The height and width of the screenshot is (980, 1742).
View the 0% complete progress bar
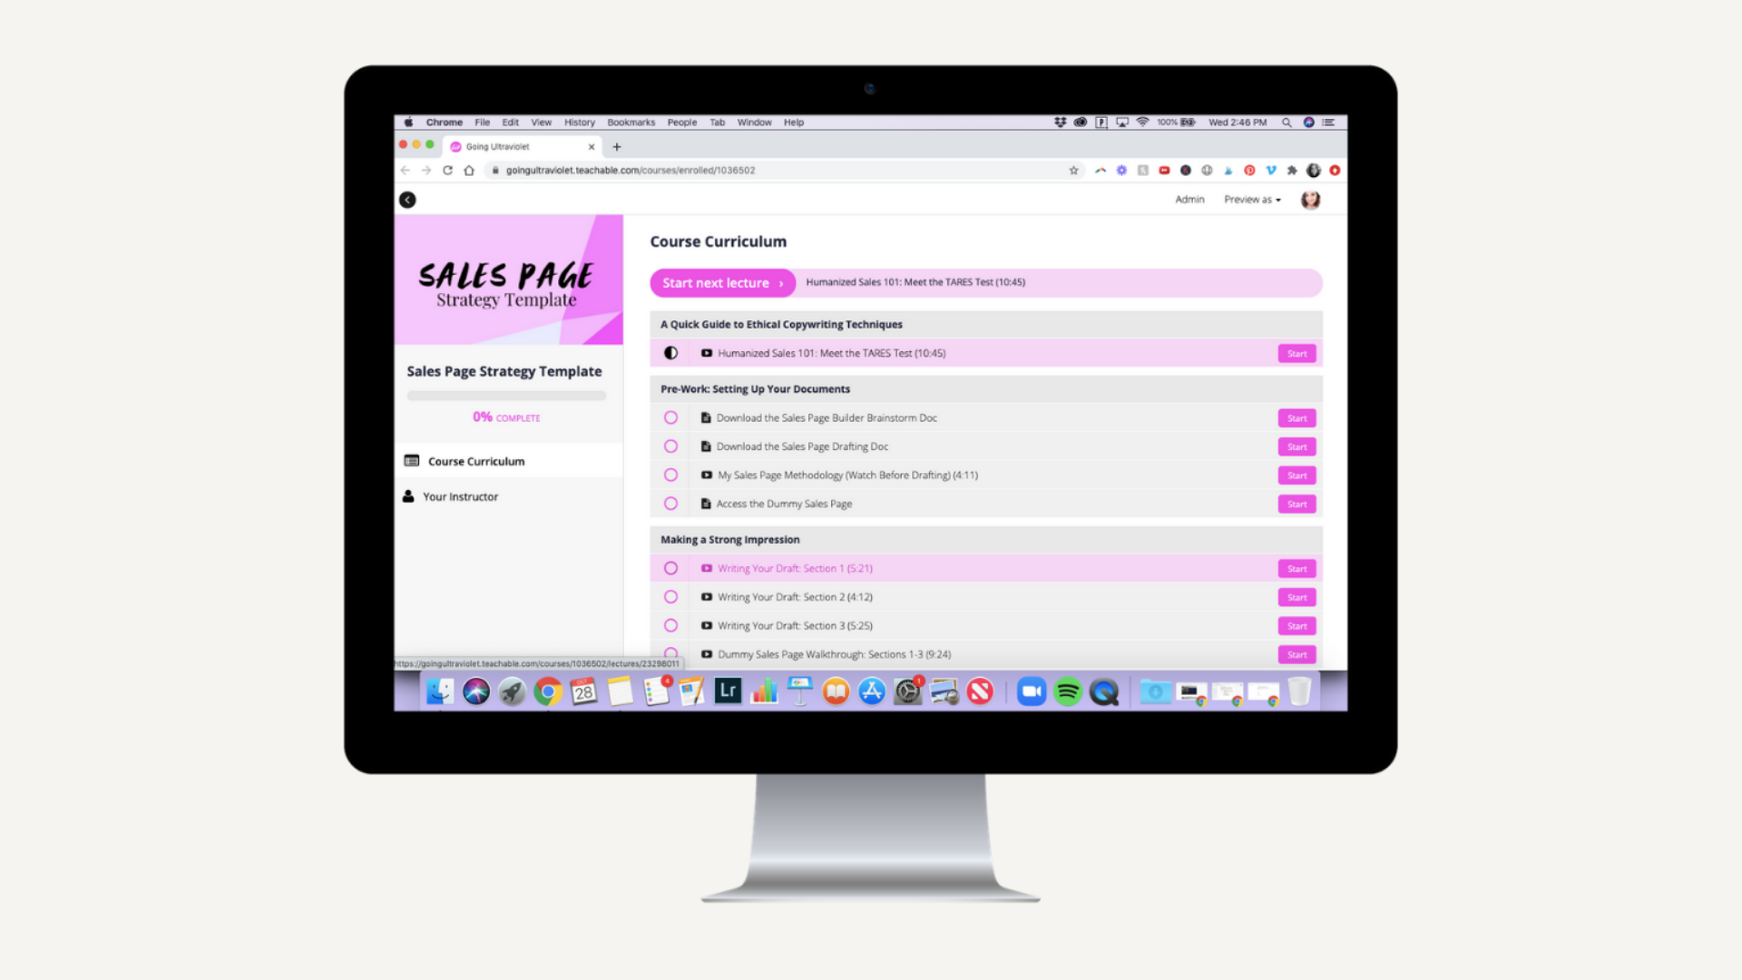pos(504,395)
